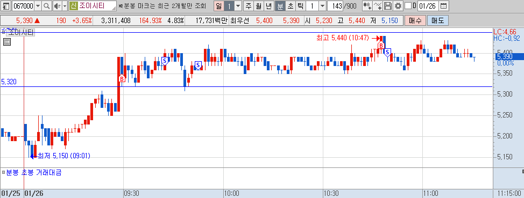524x198 pixels.
Task: Click the stock search magnifier icon
Action: point(47,6)
